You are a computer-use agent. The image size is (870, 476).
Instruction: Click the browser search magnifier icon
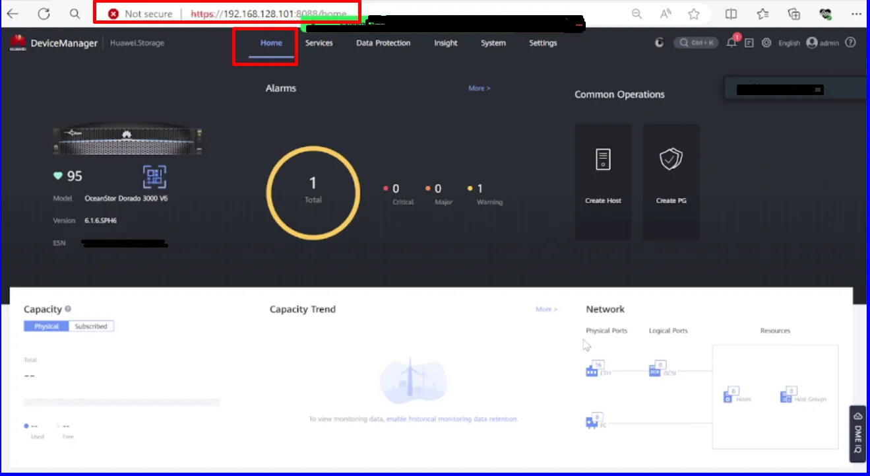click(x=75, y=14)
